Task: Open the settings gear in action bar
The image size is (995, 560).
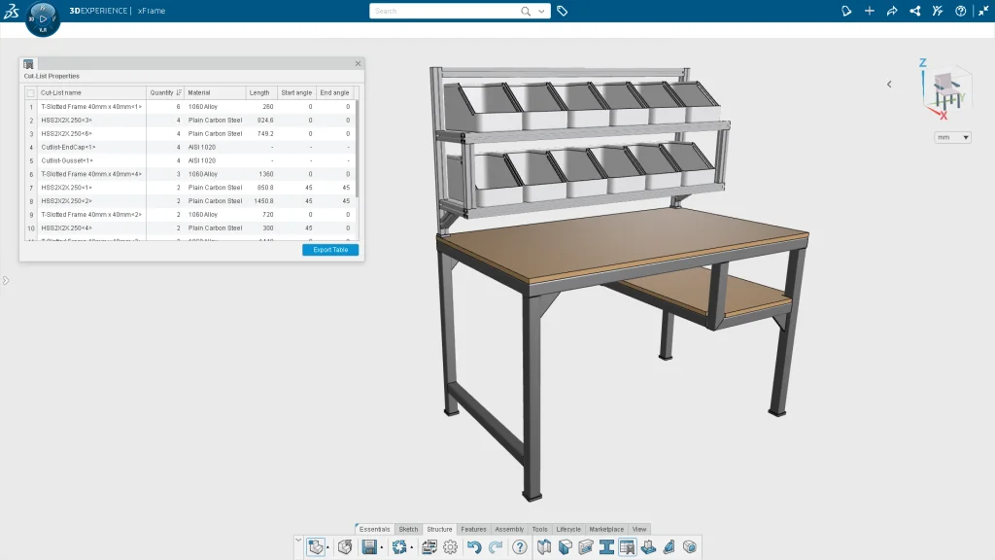Action: (450, 547)
